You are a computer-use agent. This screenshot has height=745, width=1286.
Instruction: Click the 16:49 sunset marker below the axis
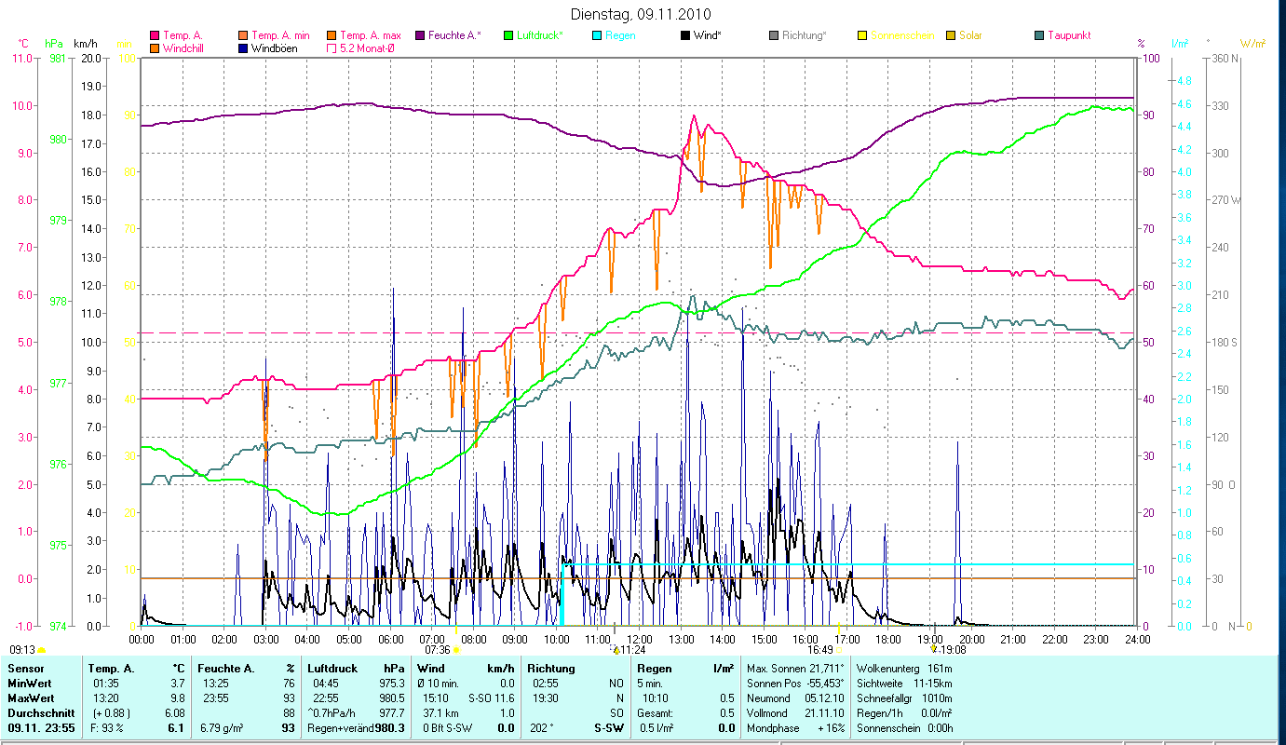(820, 650)
